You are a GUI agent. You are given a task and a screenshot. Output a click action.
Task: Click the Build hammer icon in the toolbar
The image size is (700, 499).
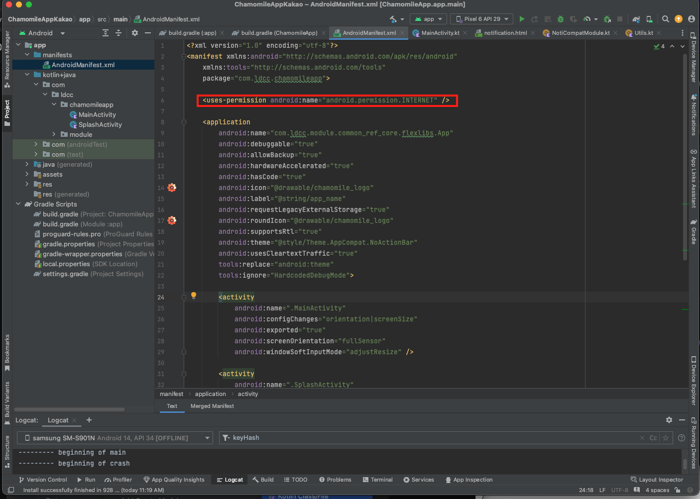click(x=393, y=19)
